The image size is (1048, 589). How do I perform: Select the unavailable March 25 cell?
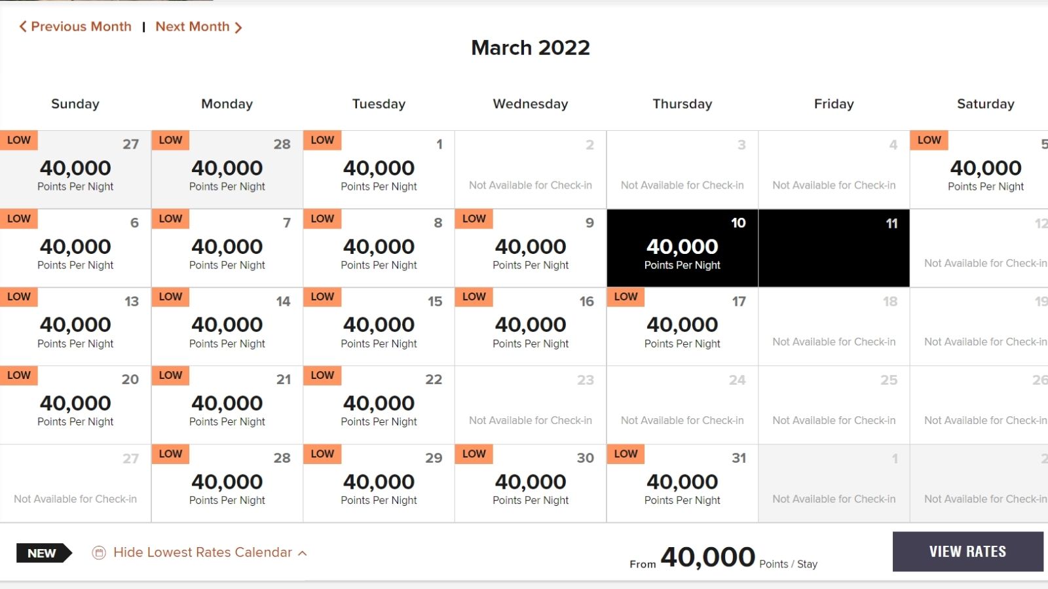tap(833, 402)
